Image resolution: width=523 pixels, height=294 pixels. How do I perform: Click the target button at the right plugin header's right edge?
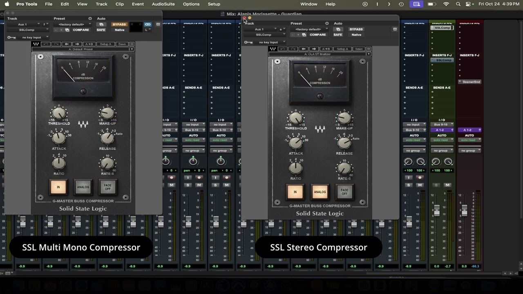tap(395, 29)
